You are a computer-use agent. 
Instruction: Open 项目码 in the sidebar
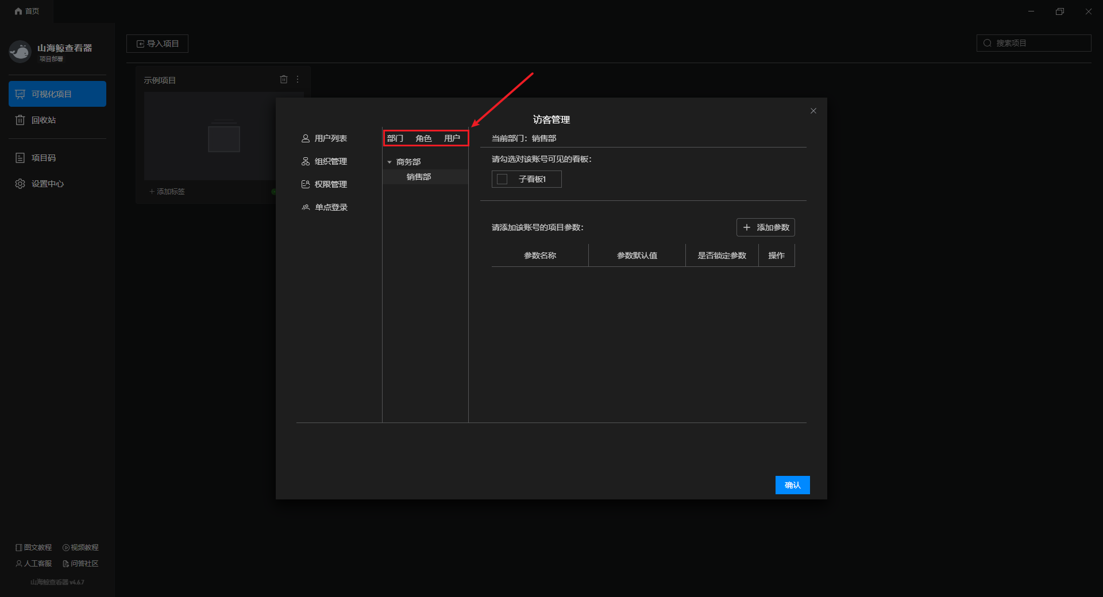tap(43, 158)
